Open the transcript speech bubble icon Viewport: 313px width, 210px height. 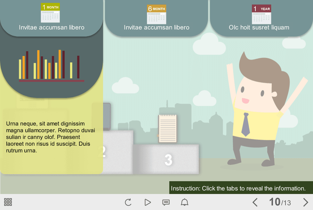pos(165,202)
